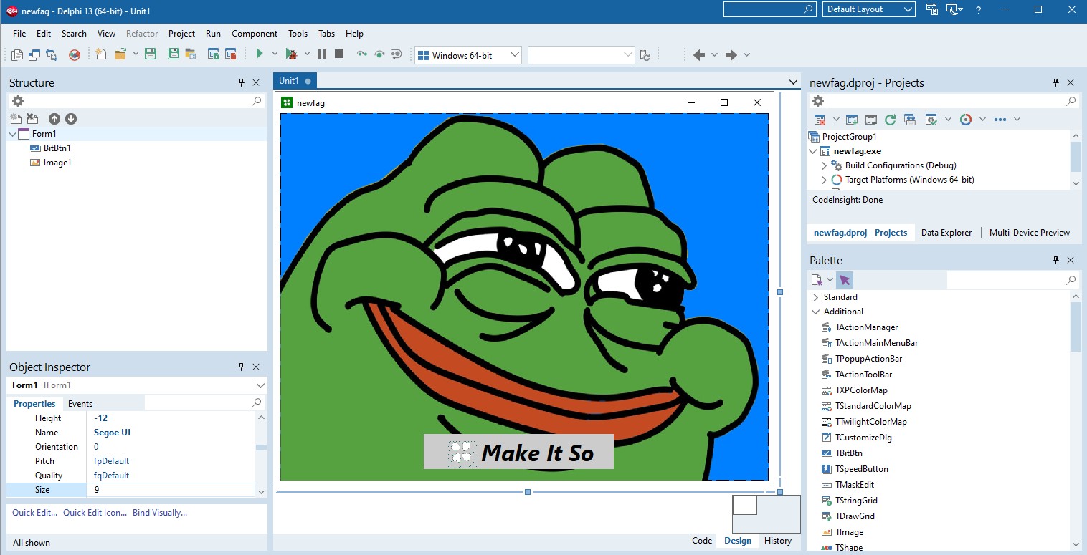Switch to the Code tab
The image size is (1087, 555).
tap(702, 541)
